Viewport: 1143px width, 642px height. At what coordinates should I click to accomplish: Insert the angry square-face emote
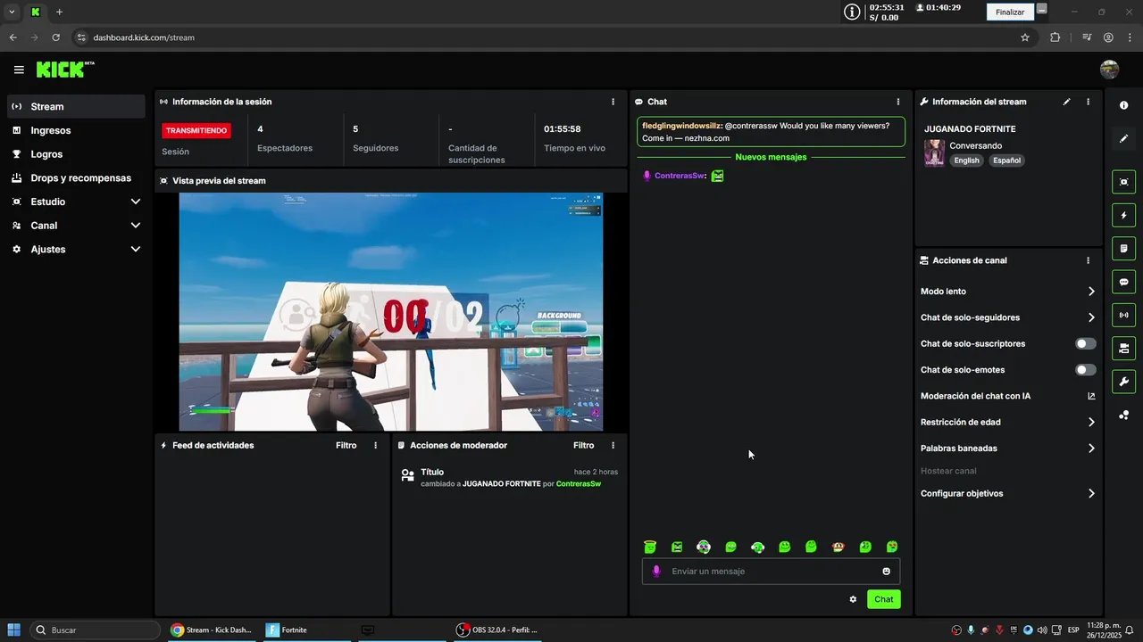pos(677,547)
